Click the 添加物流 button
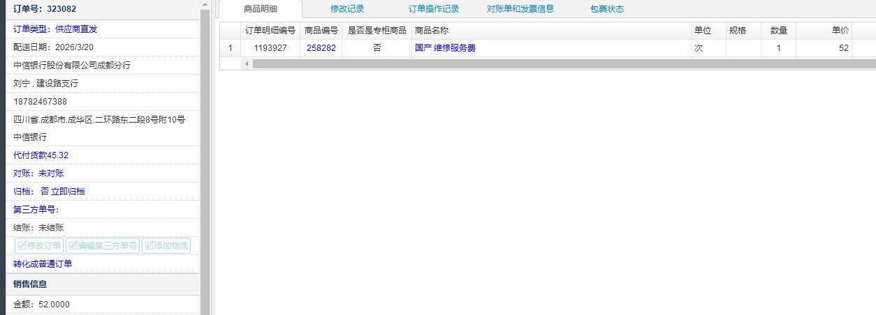The height and width of the screenshot is (315, 876). pos(166,245)
